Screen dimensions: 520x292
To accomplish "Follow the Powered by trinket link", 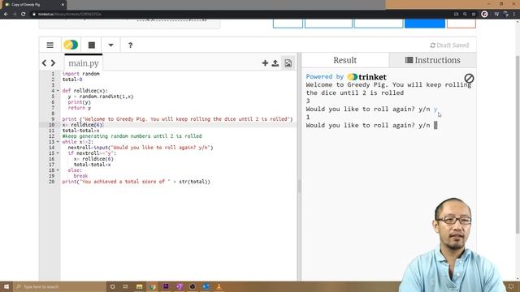I will click(x=346, y=77).
